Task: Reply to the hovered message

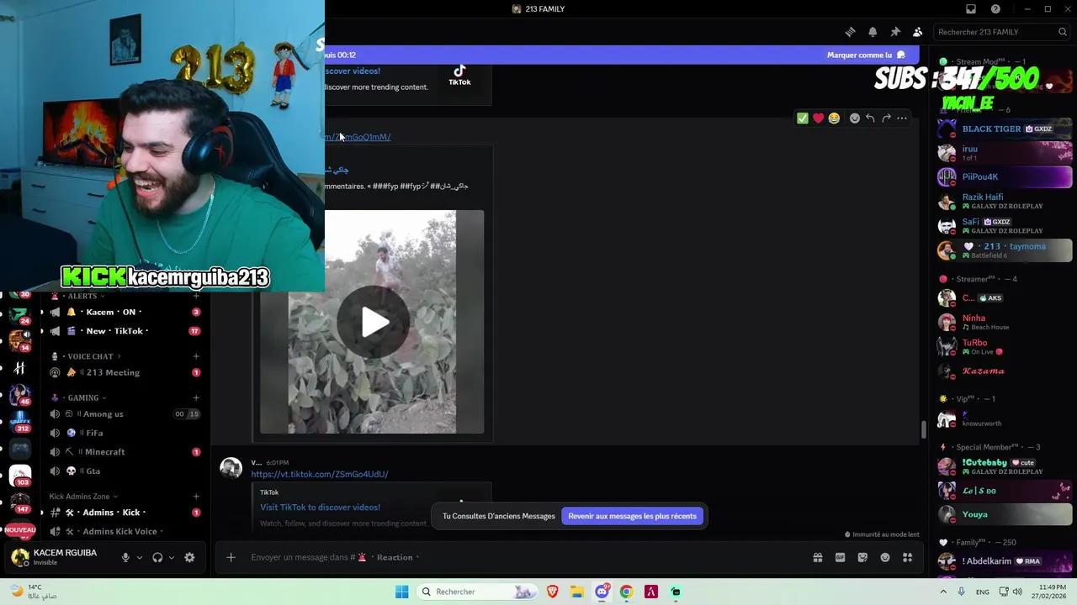Action: coord(870,118)
